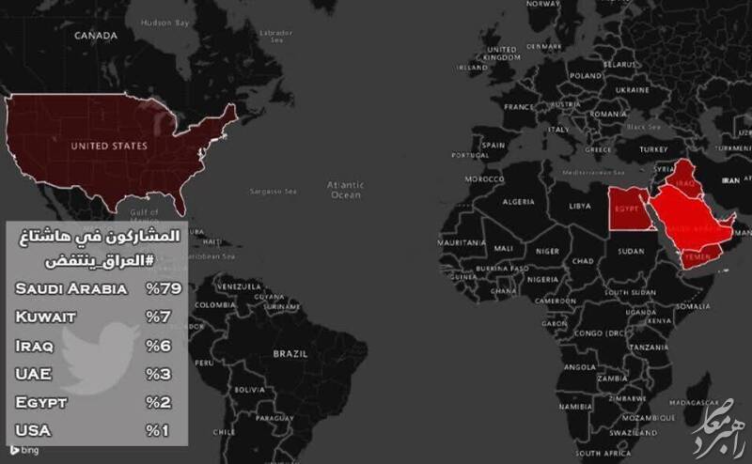Click the Brazil label on map
Viewport: 752px width, 464px height.
290,354
